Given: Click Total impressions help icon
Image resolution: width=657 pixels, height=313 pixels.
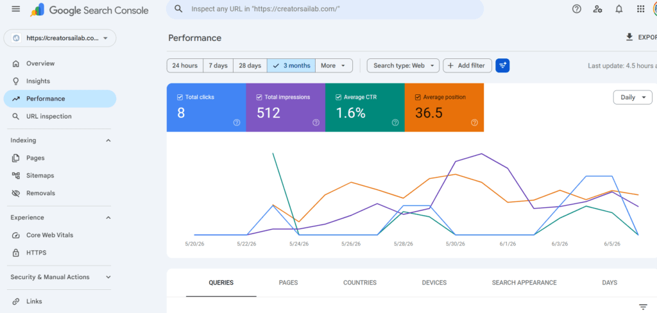Looking at the screenshot, I should (316, 123).
